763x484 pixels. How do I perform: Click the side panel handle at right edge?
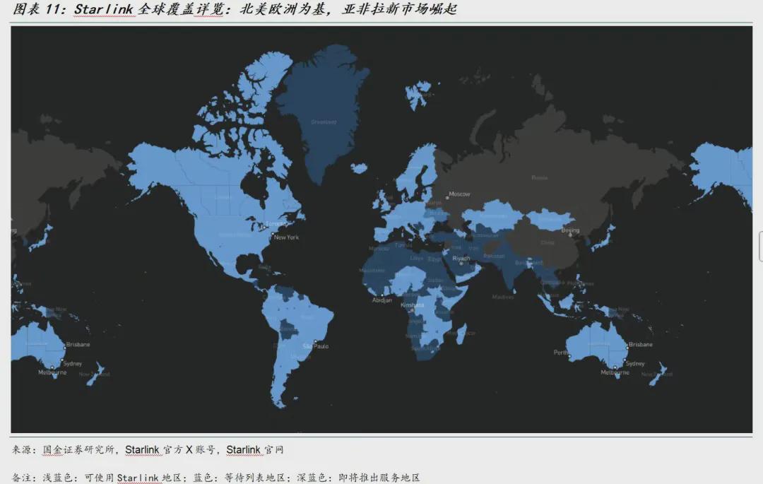(x=760, y=246)
